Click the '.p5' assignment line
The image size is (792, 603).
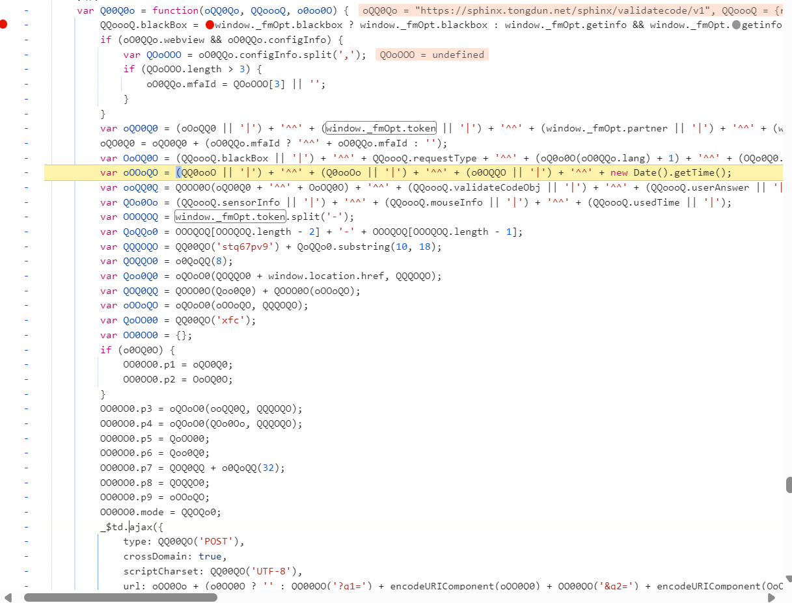coord(155,438)
